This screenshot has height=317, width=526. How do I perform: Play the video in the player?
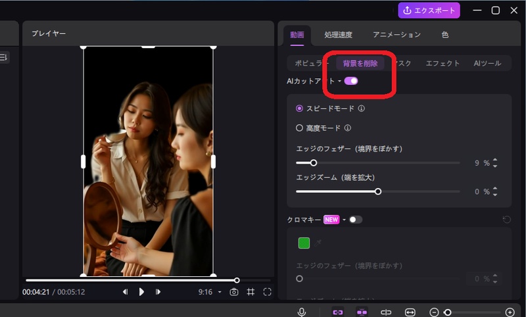tap(141, 292)
